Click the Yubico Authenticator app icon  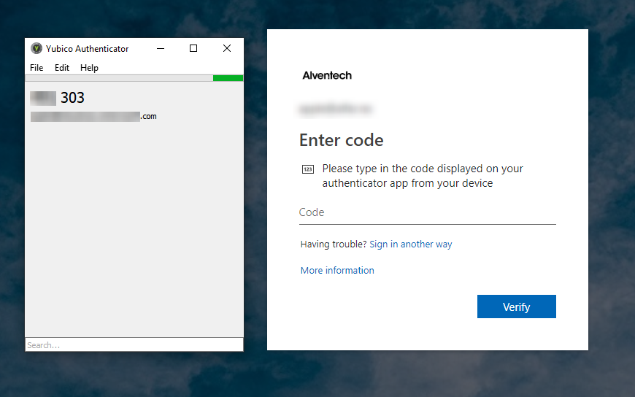36,49
